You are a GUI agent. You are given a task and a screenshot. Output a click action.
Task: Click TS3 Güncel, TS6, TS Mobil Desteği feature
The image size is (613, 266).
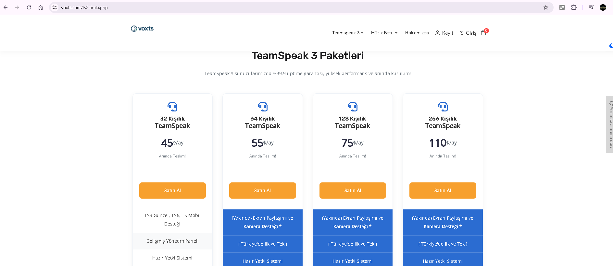tap(172, 220)
